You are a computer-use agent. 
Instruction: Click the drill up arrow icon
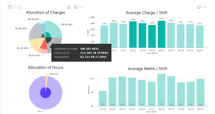coord(10,7)
